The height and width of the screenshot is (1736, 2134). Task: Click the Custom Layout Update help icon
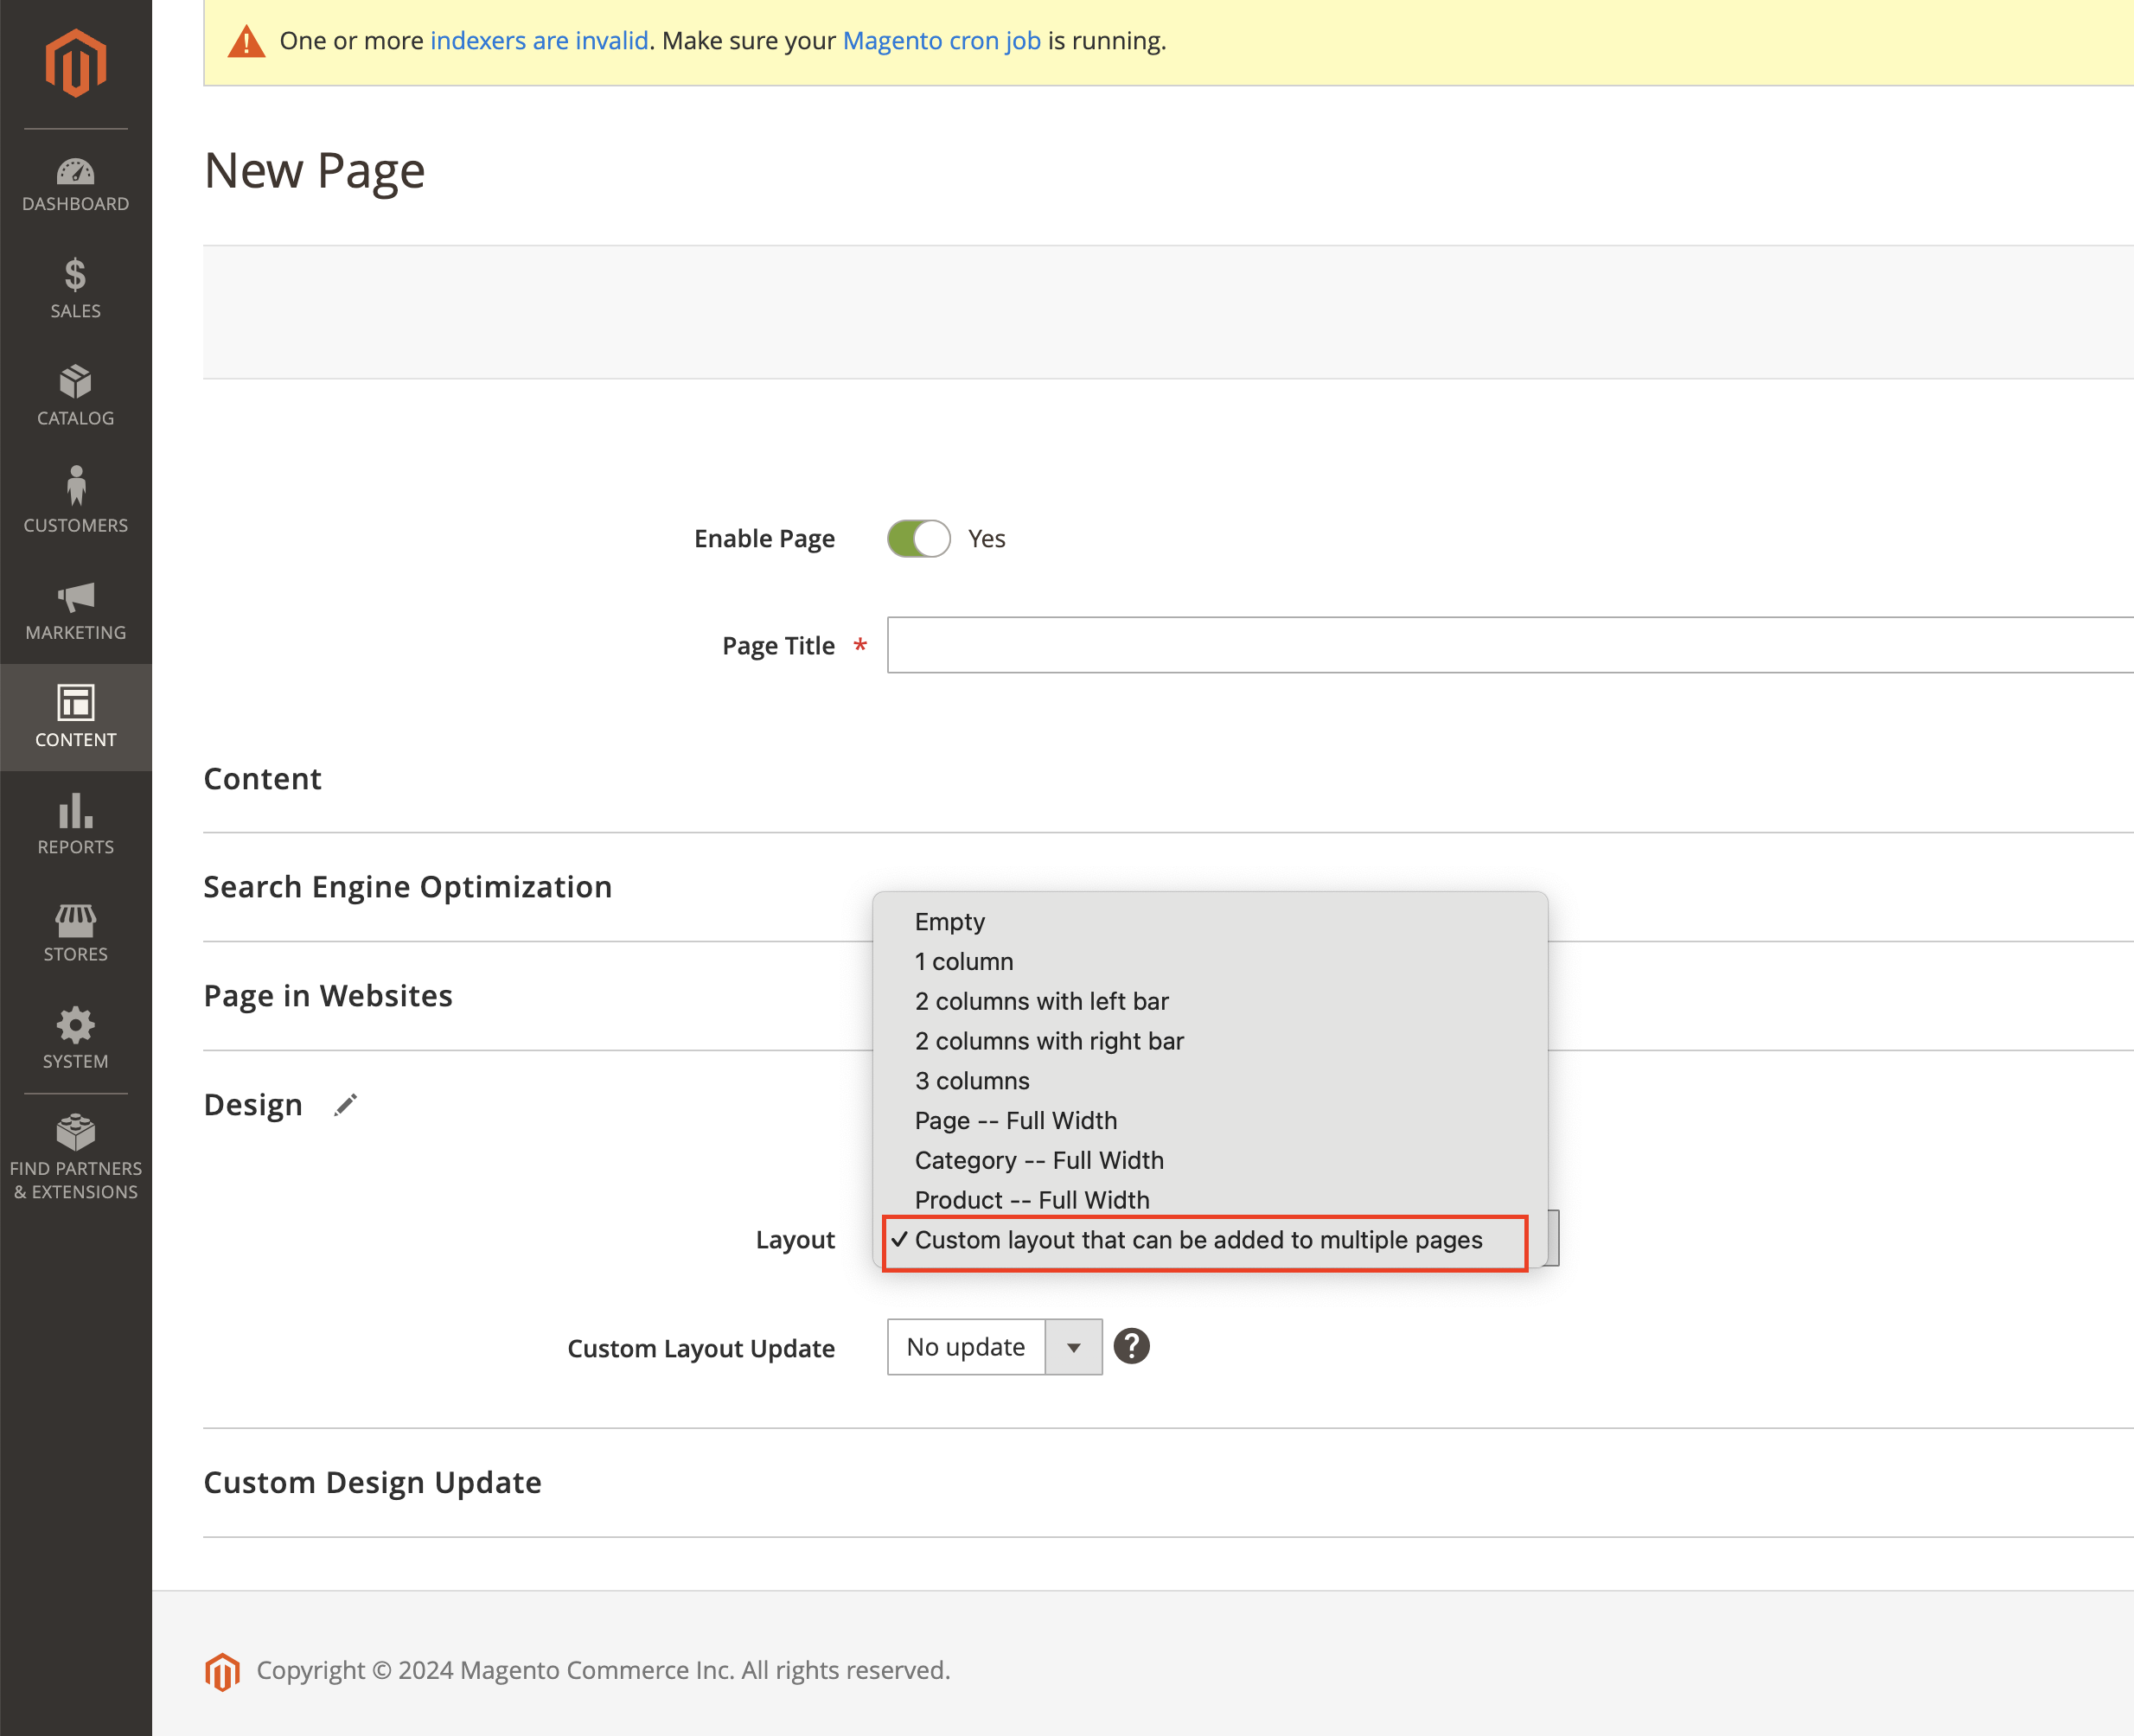(1131, 1346)
